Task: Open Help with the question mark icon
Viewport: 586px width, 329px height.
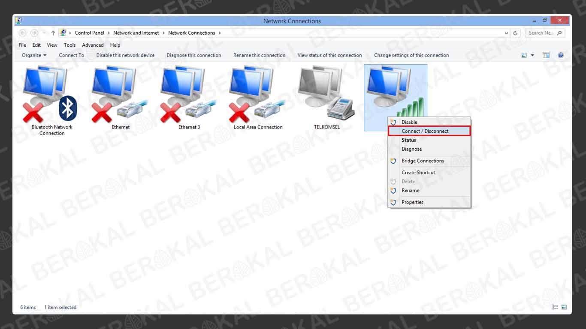Action: pos(561,55)
